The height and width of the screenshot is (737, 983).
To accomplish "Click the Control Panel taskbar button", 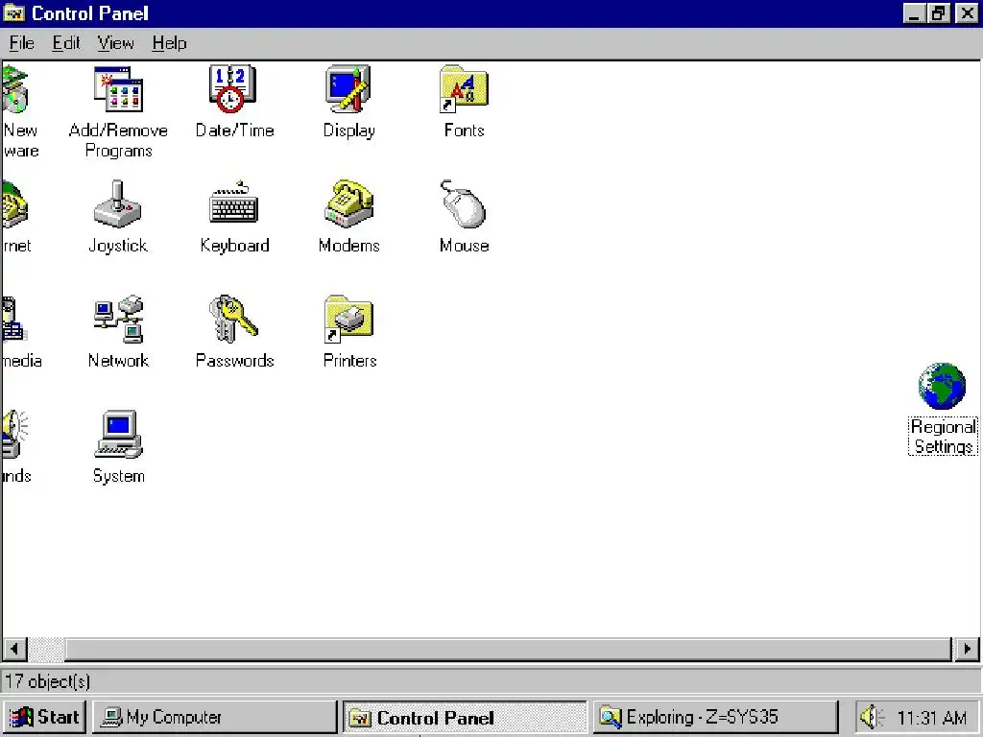I will pos(465,717).
